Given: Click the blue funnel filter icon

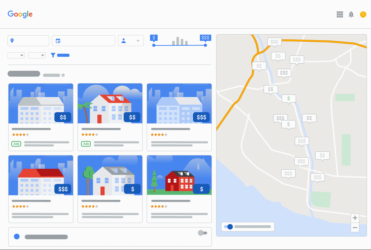Looking at the screenshot, I should (x=53, y=55).
